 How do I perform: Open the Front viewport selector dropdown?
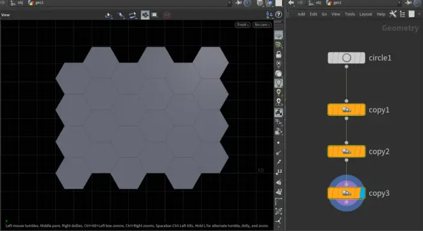coord(242,24)
